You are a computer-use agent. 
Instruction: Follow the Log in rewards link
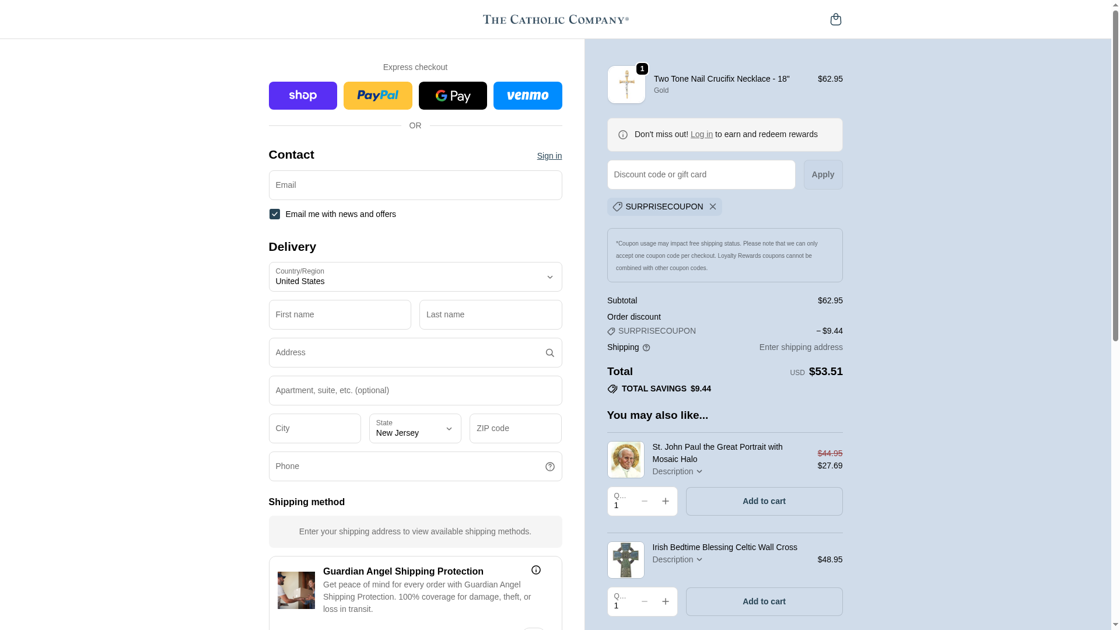coord(701,134)
